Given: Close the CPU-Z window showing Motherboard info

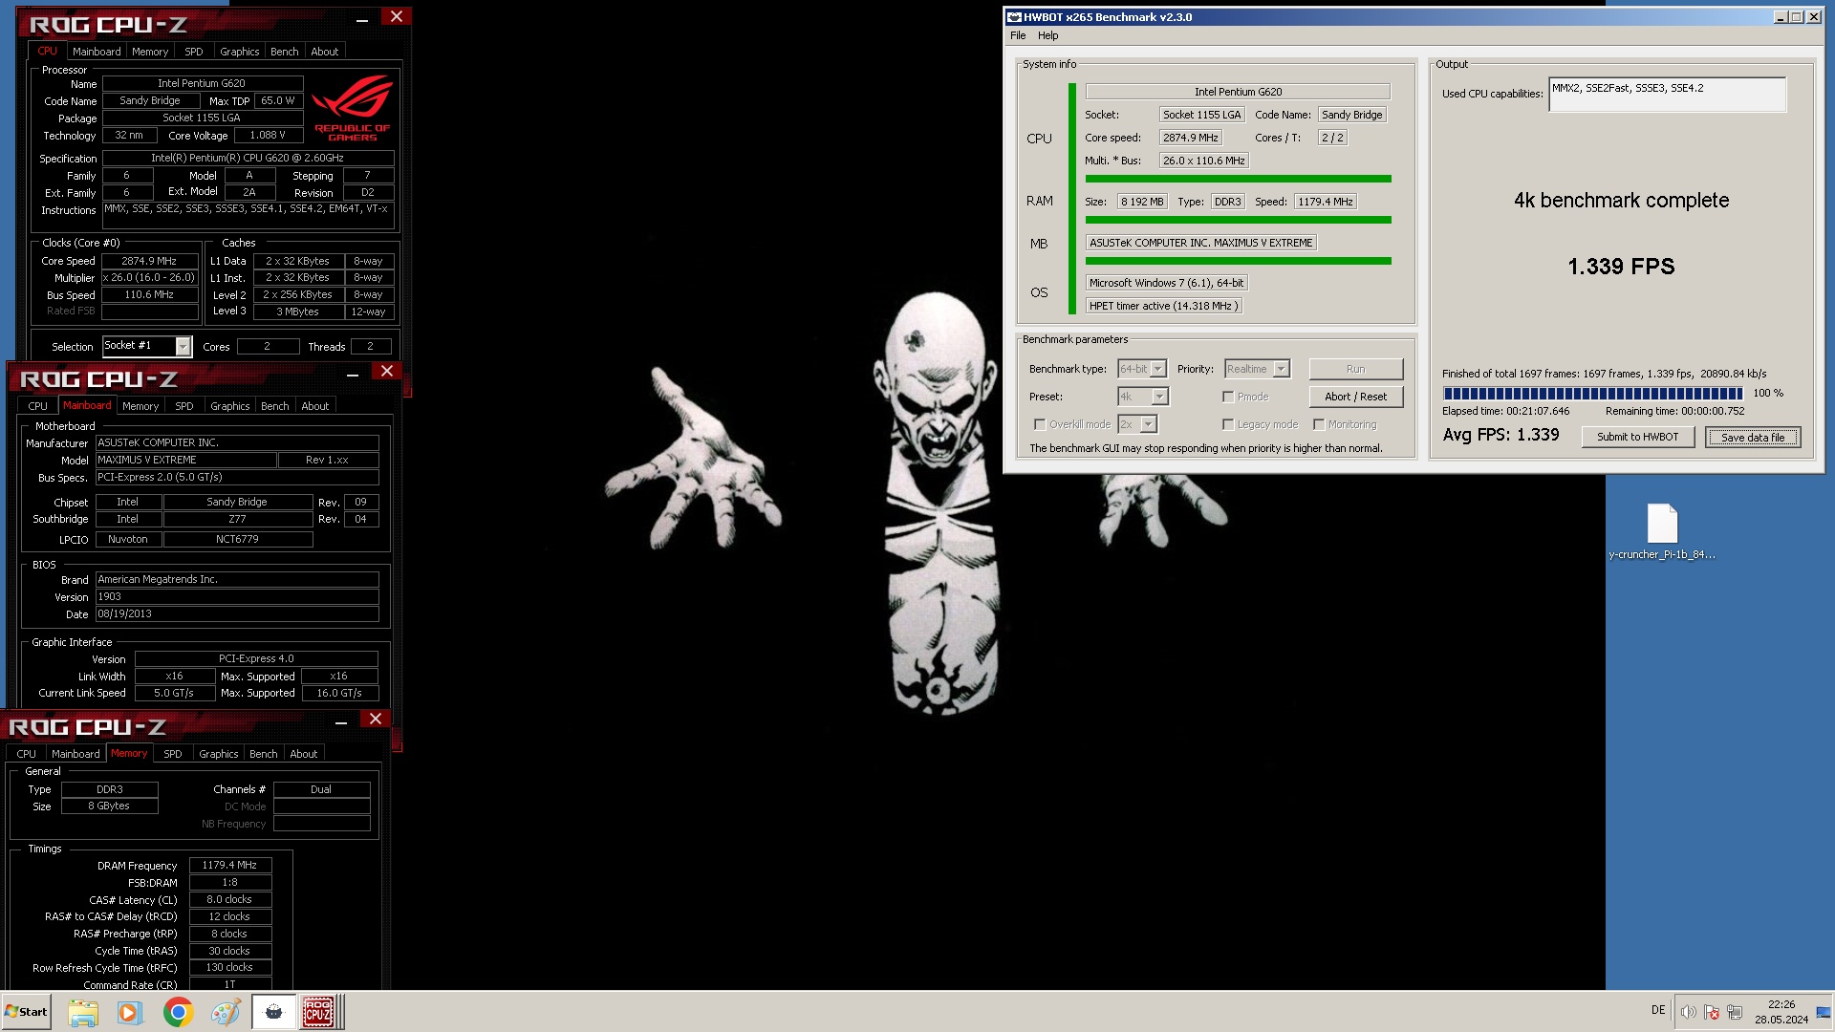Looking at the screenshot, I should click(x=387, y=371).
